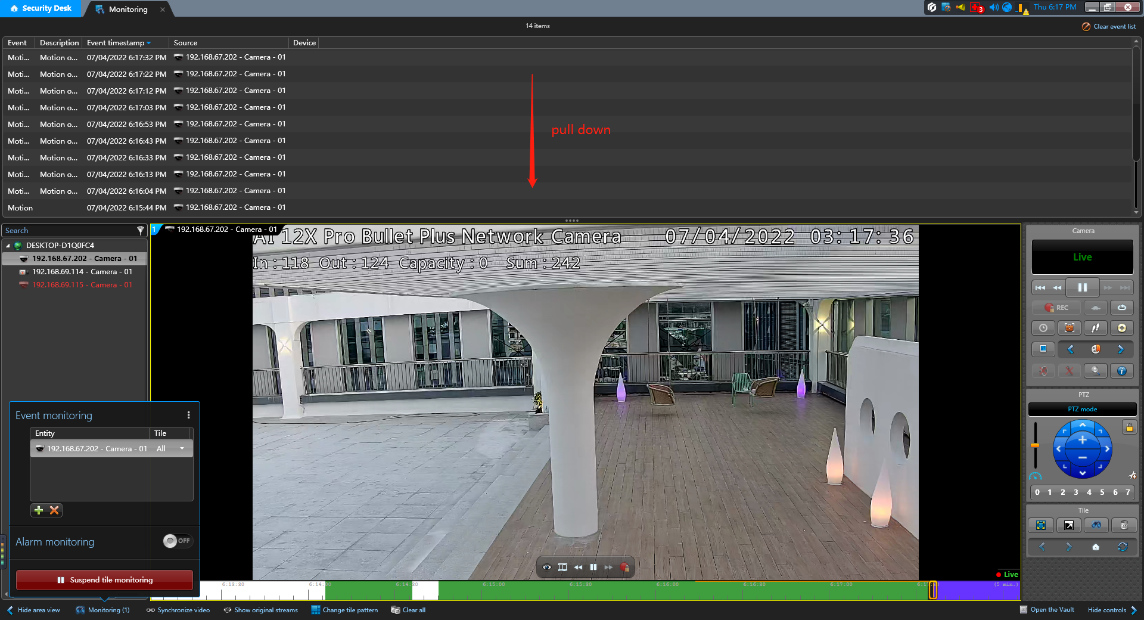The image size is (1144, 620).
Task: Pan camera left with PTZ arrow
Action: click(x=1058, y=449)
